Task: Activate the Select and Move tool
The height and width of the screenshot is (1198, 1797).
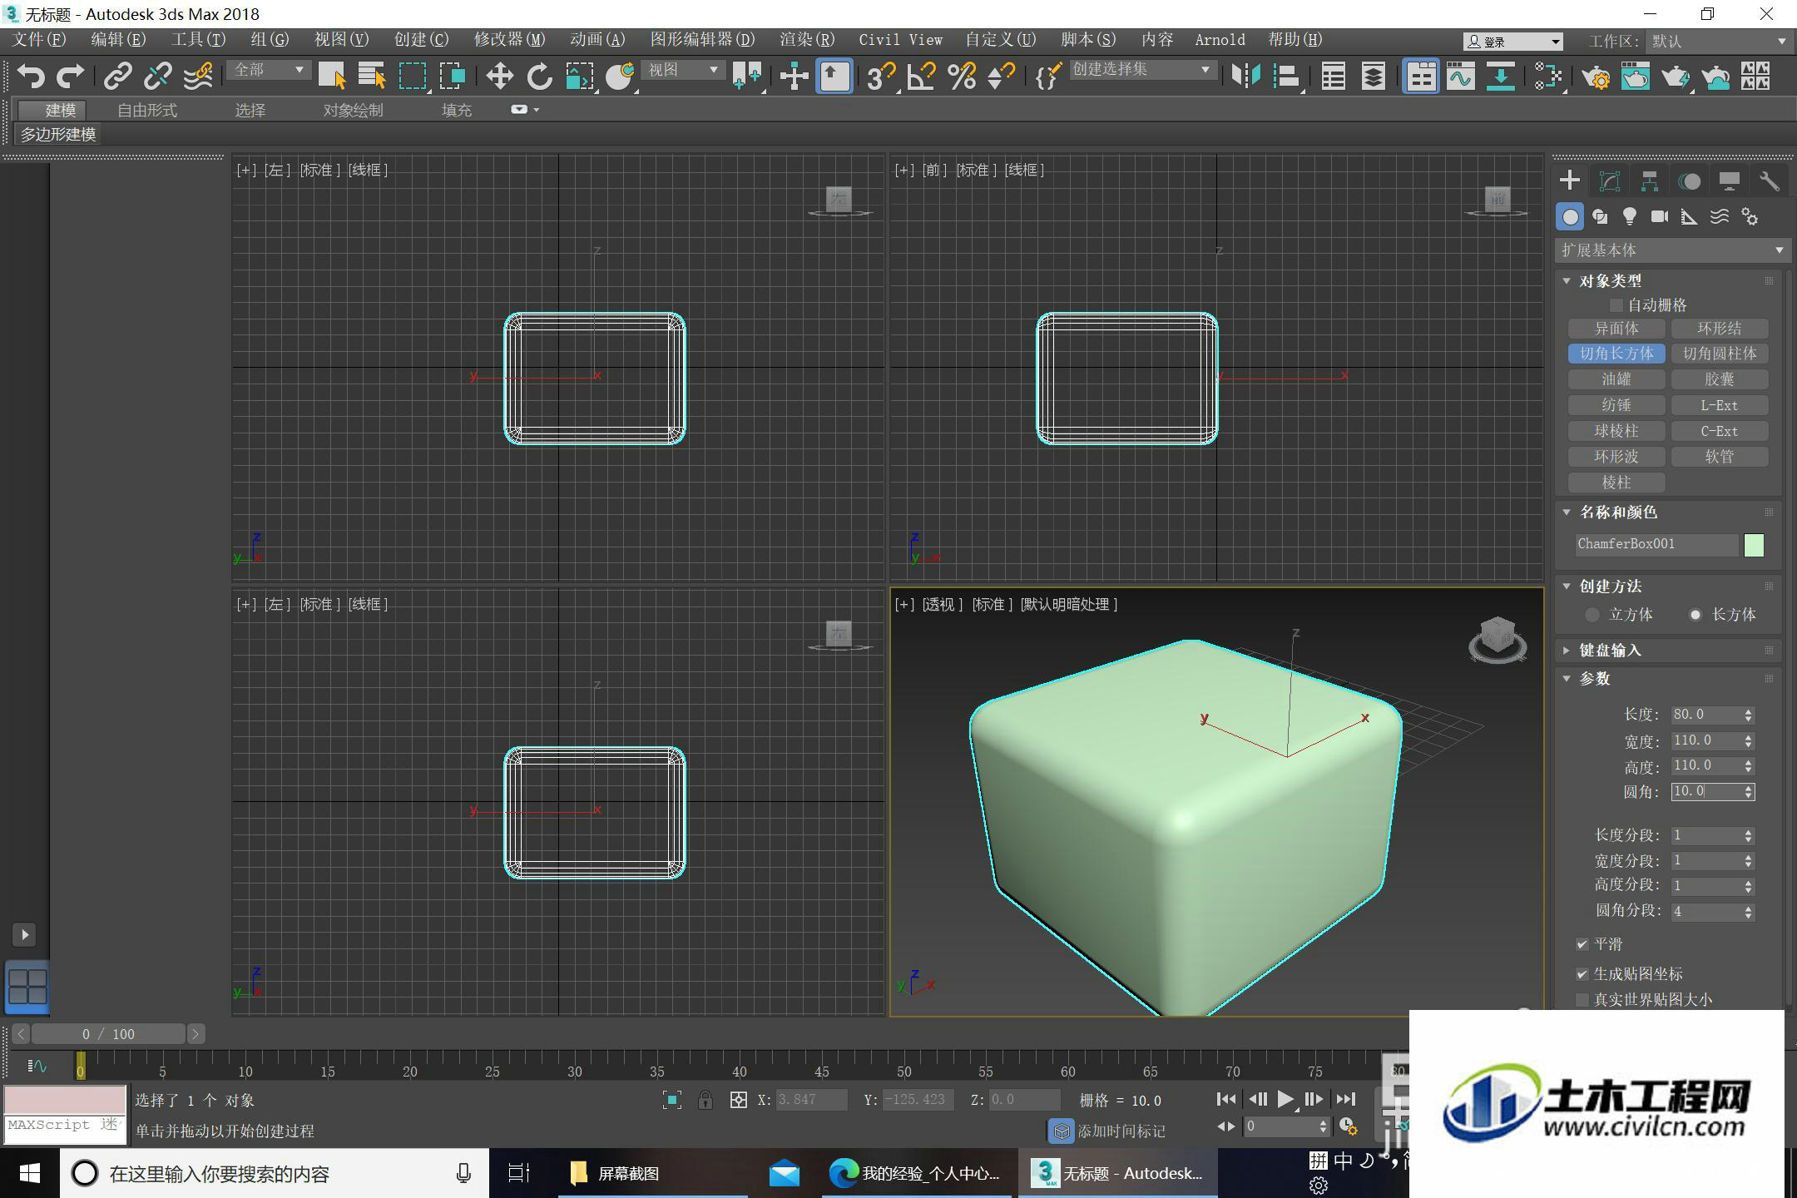Action: click(499, 77)
